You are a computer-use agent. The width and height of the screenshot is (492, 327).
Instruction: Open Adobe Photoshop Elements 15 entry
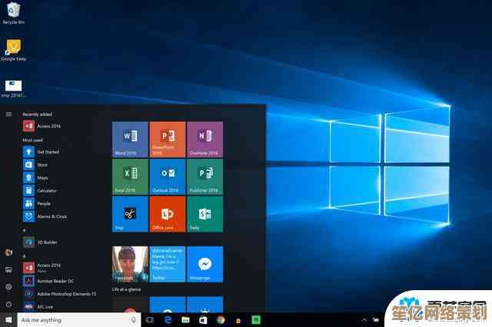(x=65, y=293)
